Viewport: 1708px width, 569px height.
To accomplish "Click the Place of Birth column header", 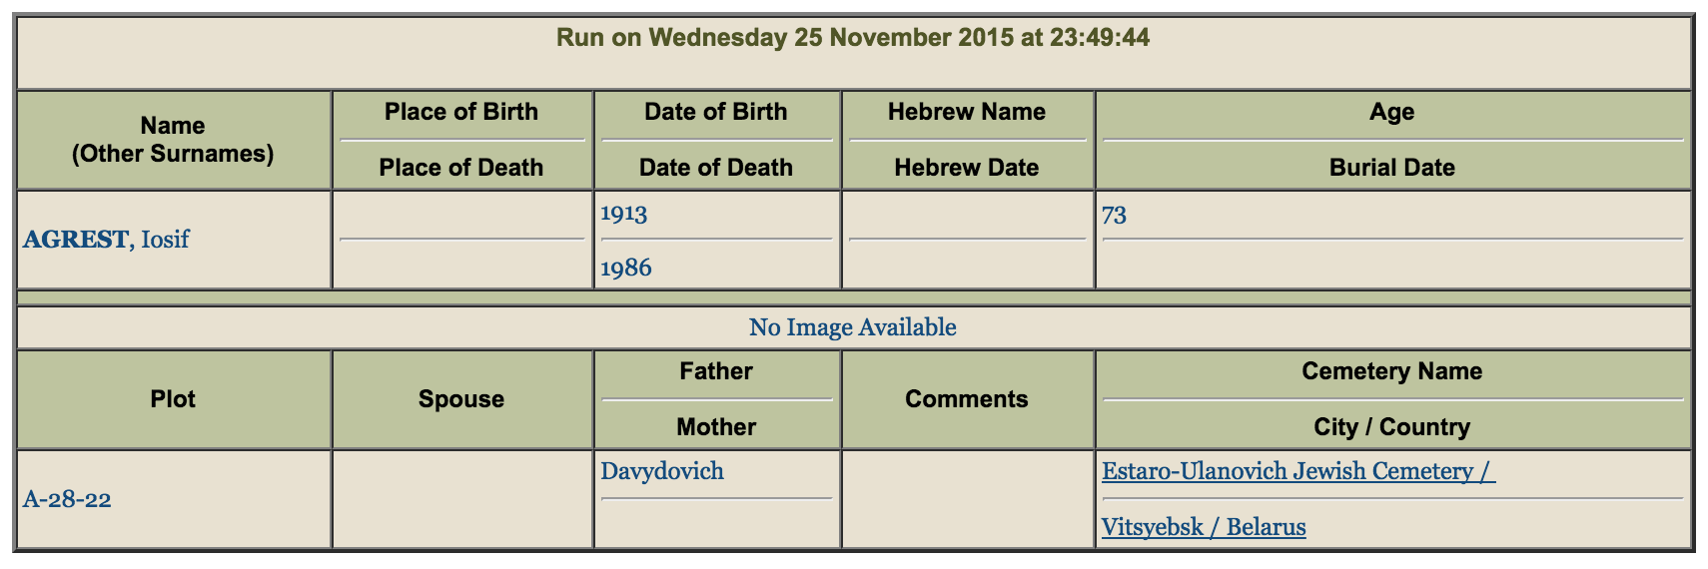I will (x=460, y=112).
